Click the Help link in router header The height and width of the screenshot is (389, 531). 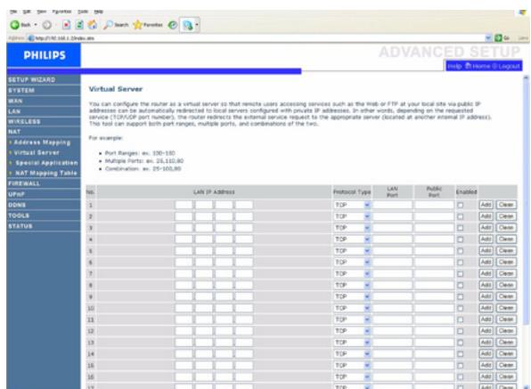pyautogui.click(x=454, y=66)
